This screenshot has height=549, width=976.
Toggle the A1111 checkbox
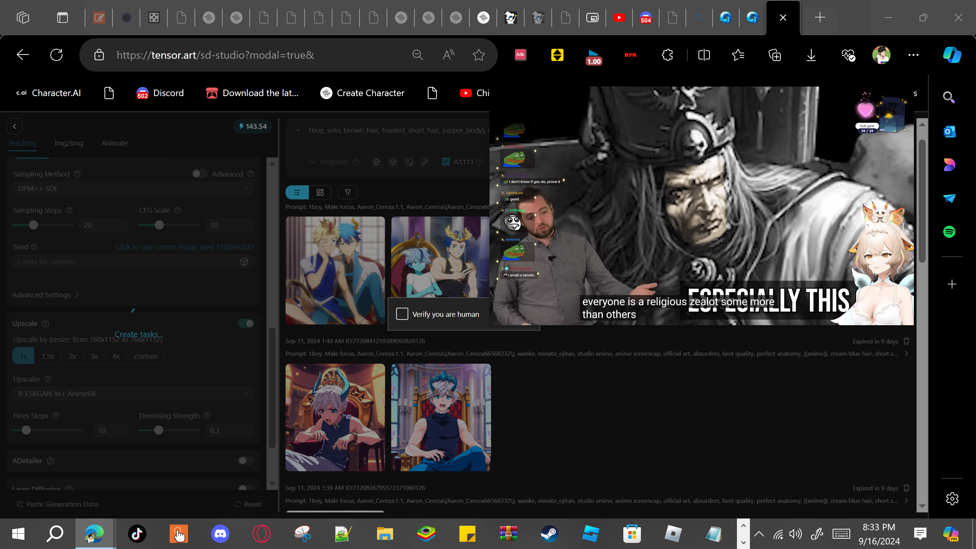click(x=446, y=162)
